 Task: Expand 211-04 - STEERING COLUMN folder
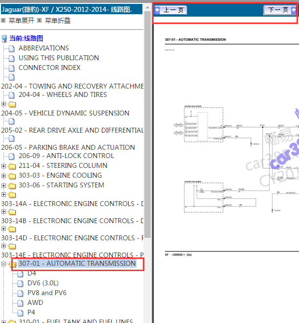[x=3, y=166]
